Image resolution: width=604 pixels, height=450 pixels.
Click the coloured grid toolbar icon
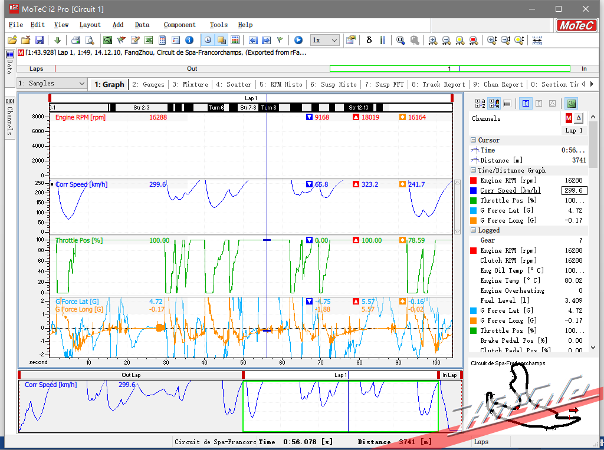coord(235,40)
